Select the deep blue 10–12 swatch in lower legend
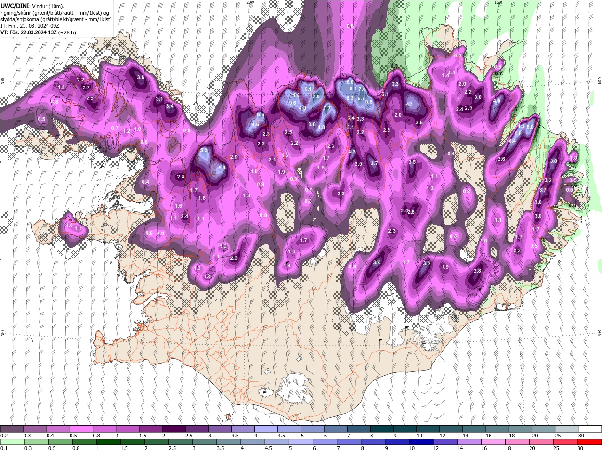Screen dimensions: 602x452 (421, 442)
